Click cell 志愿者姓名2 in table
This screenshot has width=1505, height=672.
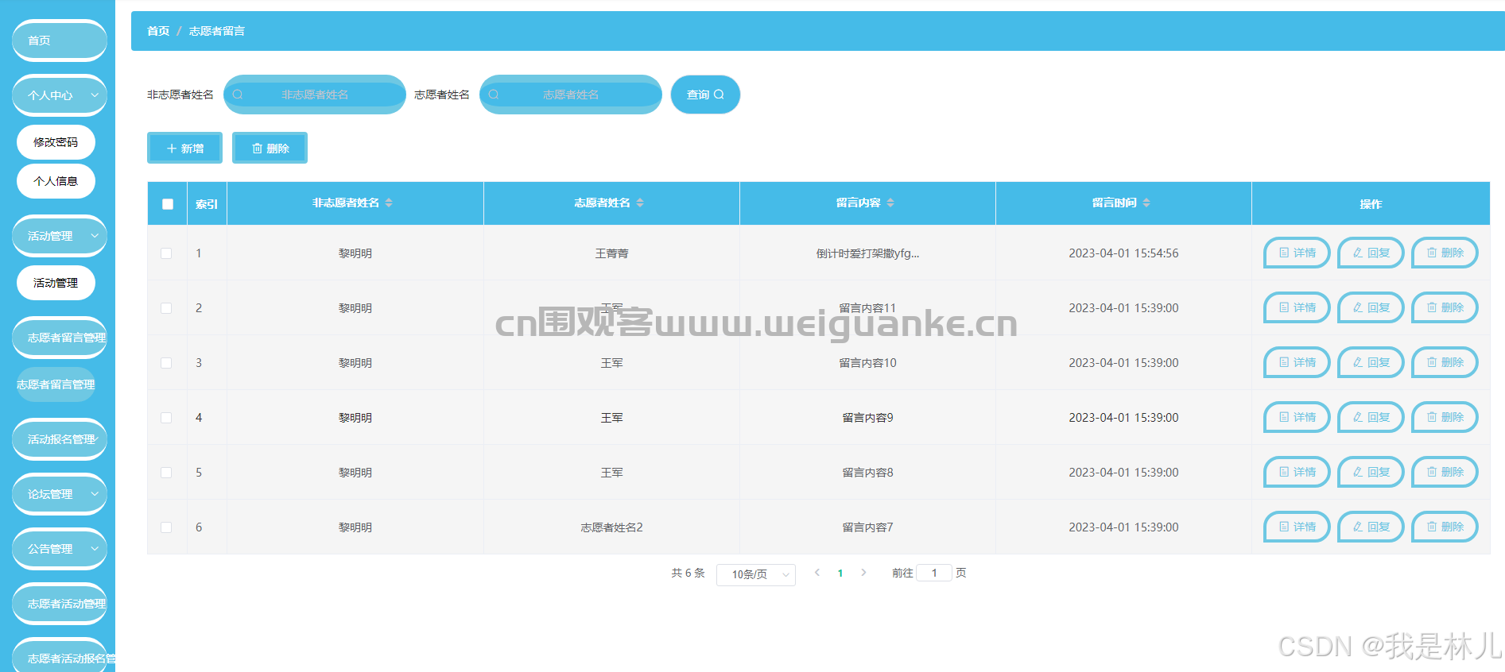click(611, 527)
